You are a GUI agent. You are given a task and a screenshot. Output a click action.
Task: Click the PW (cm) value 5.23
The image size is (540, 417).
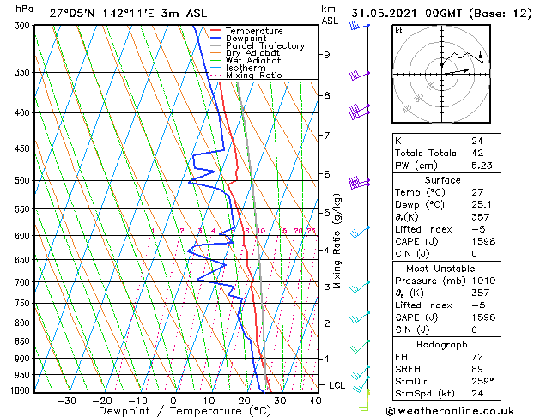pyautogui.click(x=482, y=166)
